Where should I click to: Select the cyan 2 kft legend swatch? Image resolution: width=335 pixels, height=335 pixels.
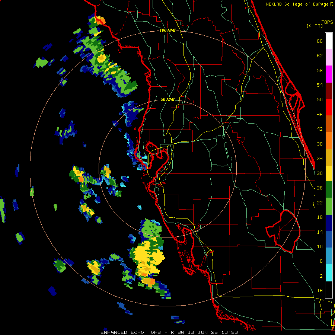(x=329, y=273)
